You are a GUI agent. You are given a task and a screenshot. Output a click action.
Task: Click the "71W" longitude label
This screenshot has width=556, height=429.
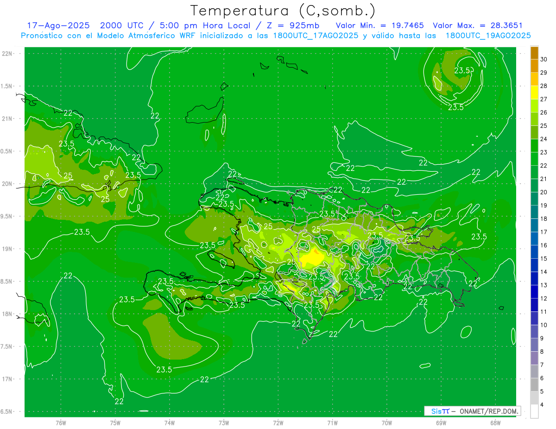tap(332, 423)
